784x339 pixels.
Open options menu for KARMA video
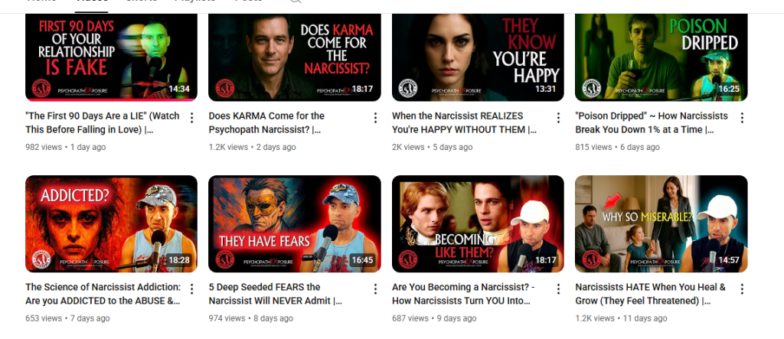tap(375, 118)
